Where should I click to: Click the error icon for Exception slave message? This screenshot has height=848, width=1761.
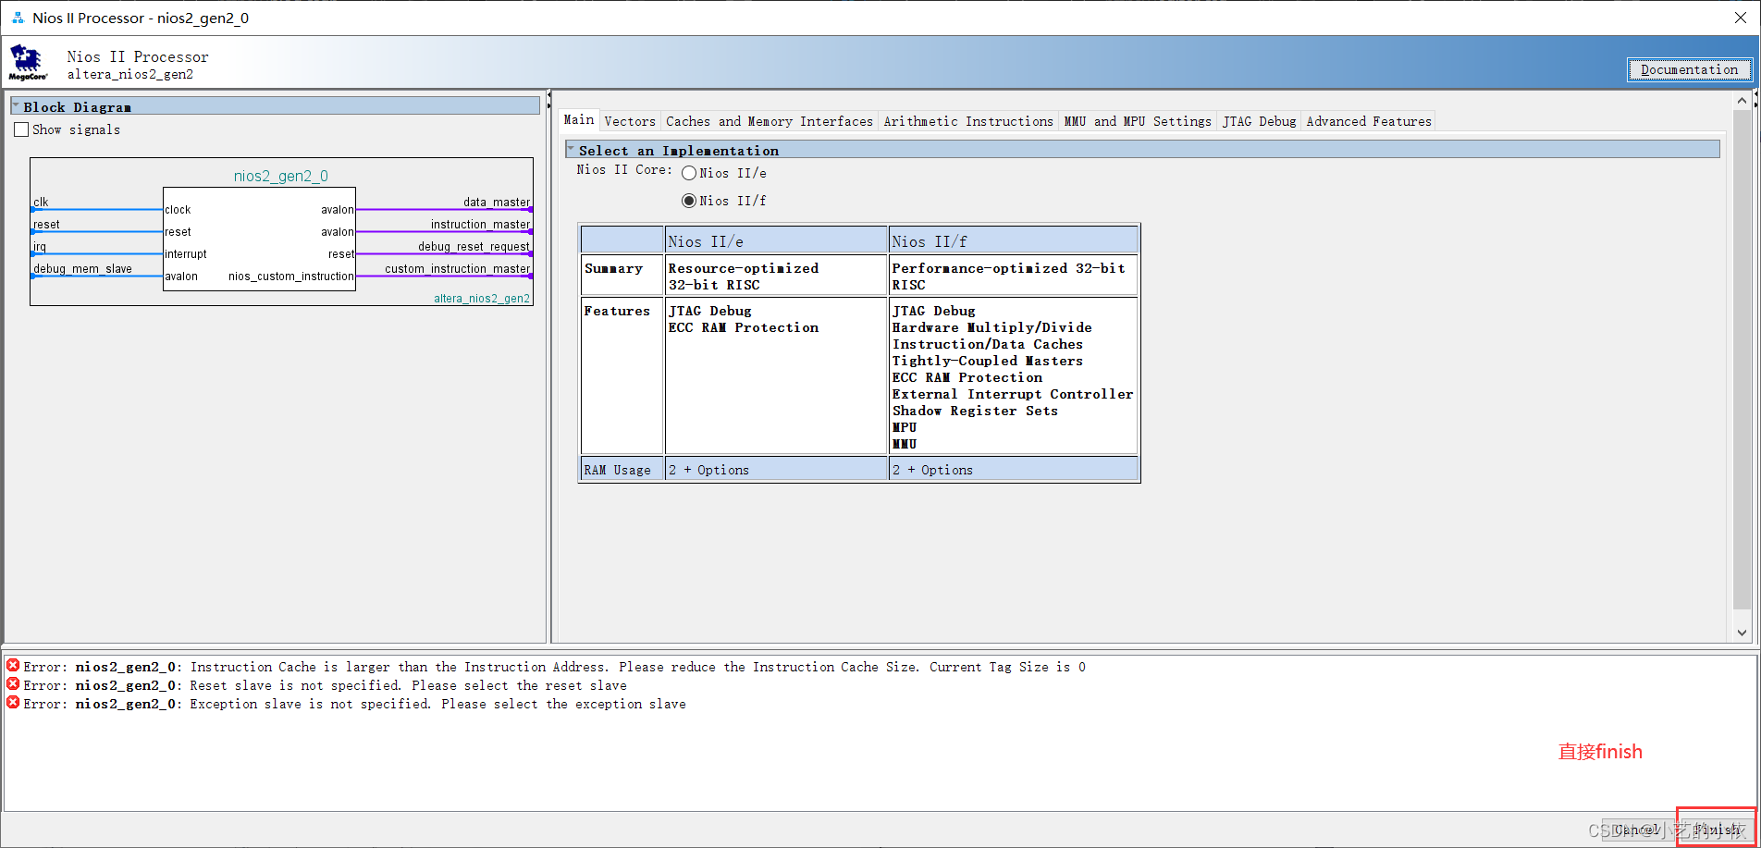[13, 703]
